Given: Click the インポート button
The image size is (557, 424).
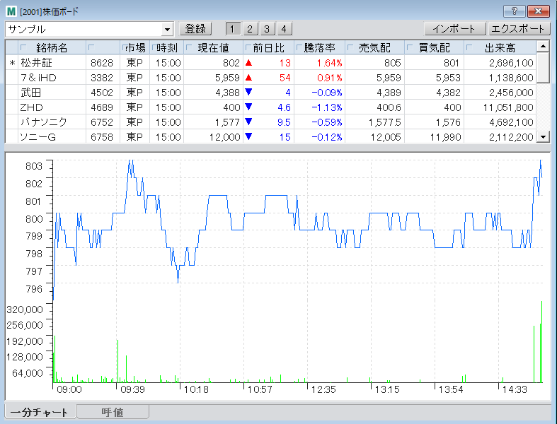Looking at the screenshot, I should coord(454,29).
